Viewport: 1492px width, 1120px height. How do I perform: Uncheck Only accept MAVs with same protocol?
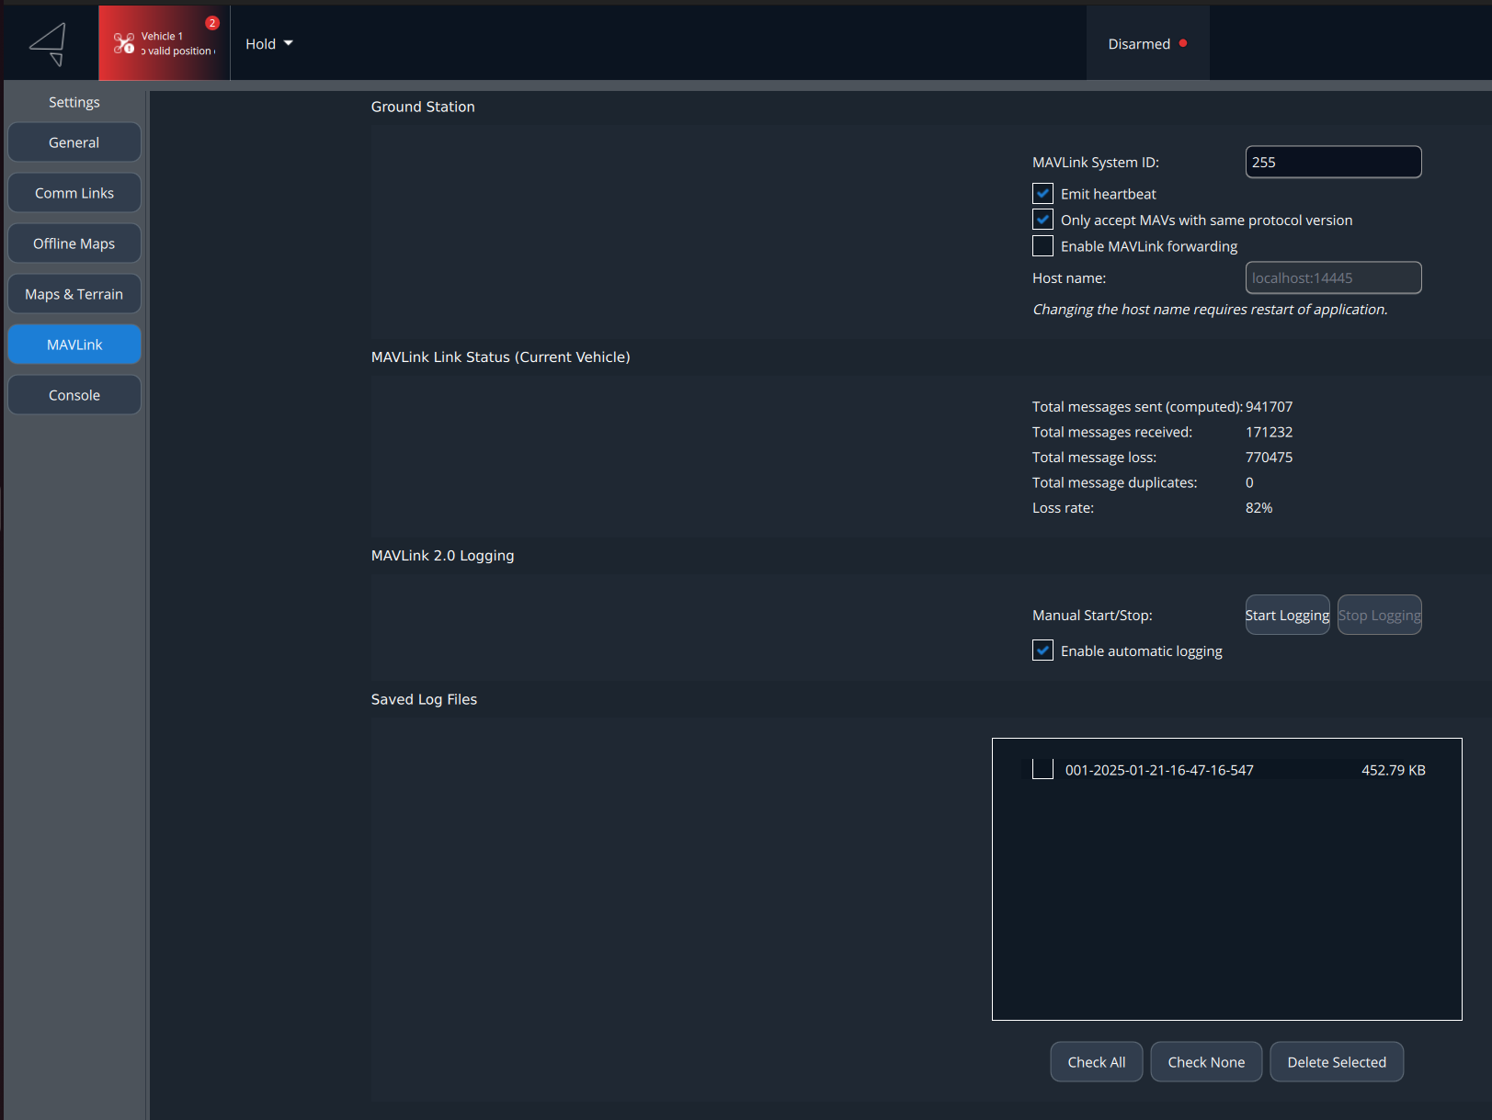click(x=1042, y=220)
